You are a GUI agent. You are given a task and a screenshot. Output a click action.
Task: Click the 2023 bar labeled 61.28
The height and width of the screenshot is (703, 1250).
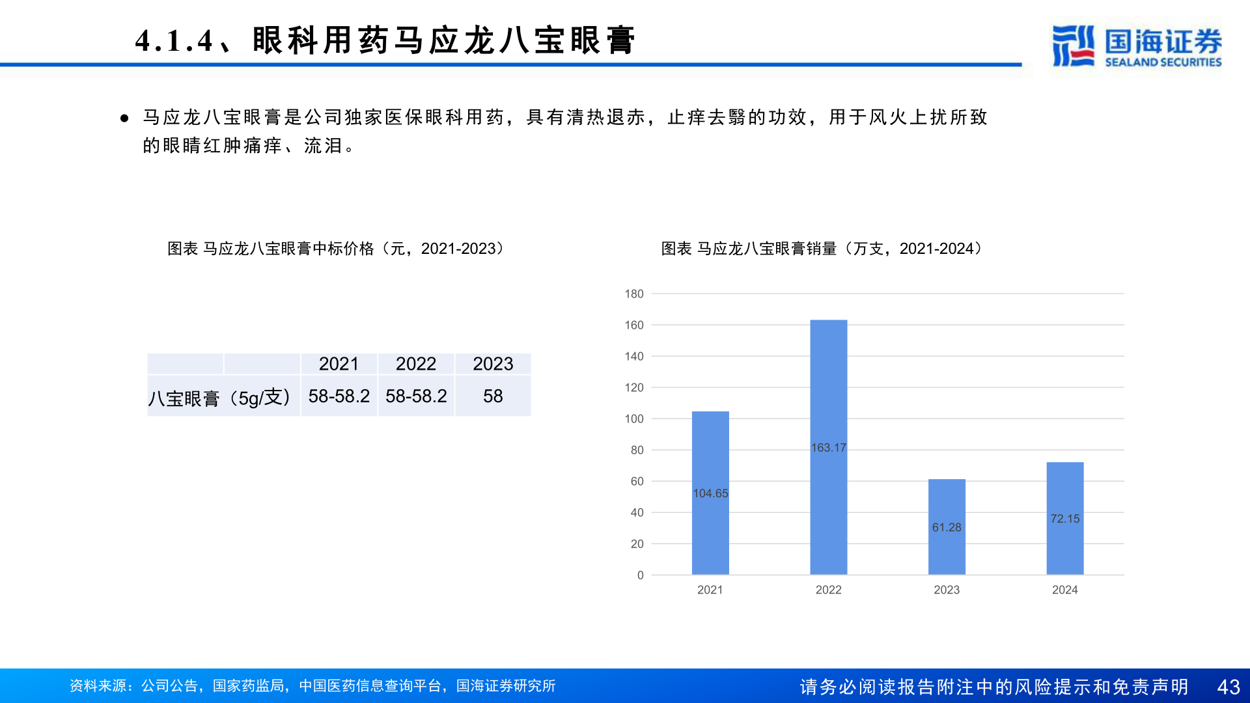(946, 527)
